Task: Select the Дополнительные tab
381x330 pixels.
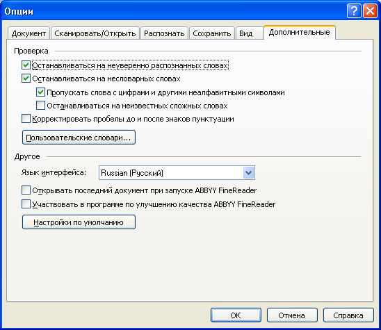Action: click(x=300, y=32)
